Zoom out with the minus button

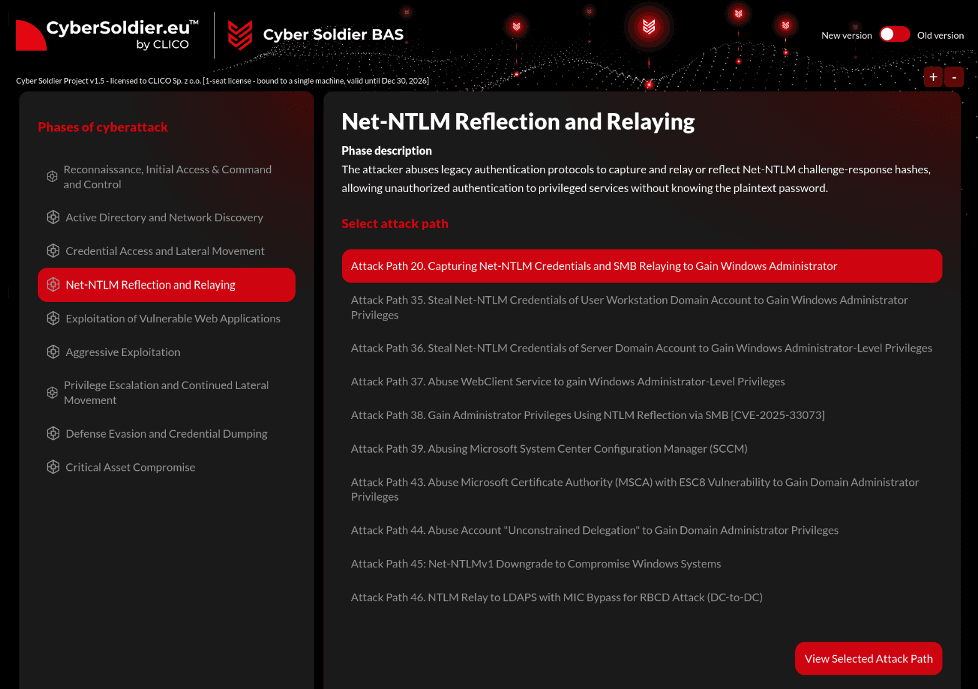click(954, 77)
